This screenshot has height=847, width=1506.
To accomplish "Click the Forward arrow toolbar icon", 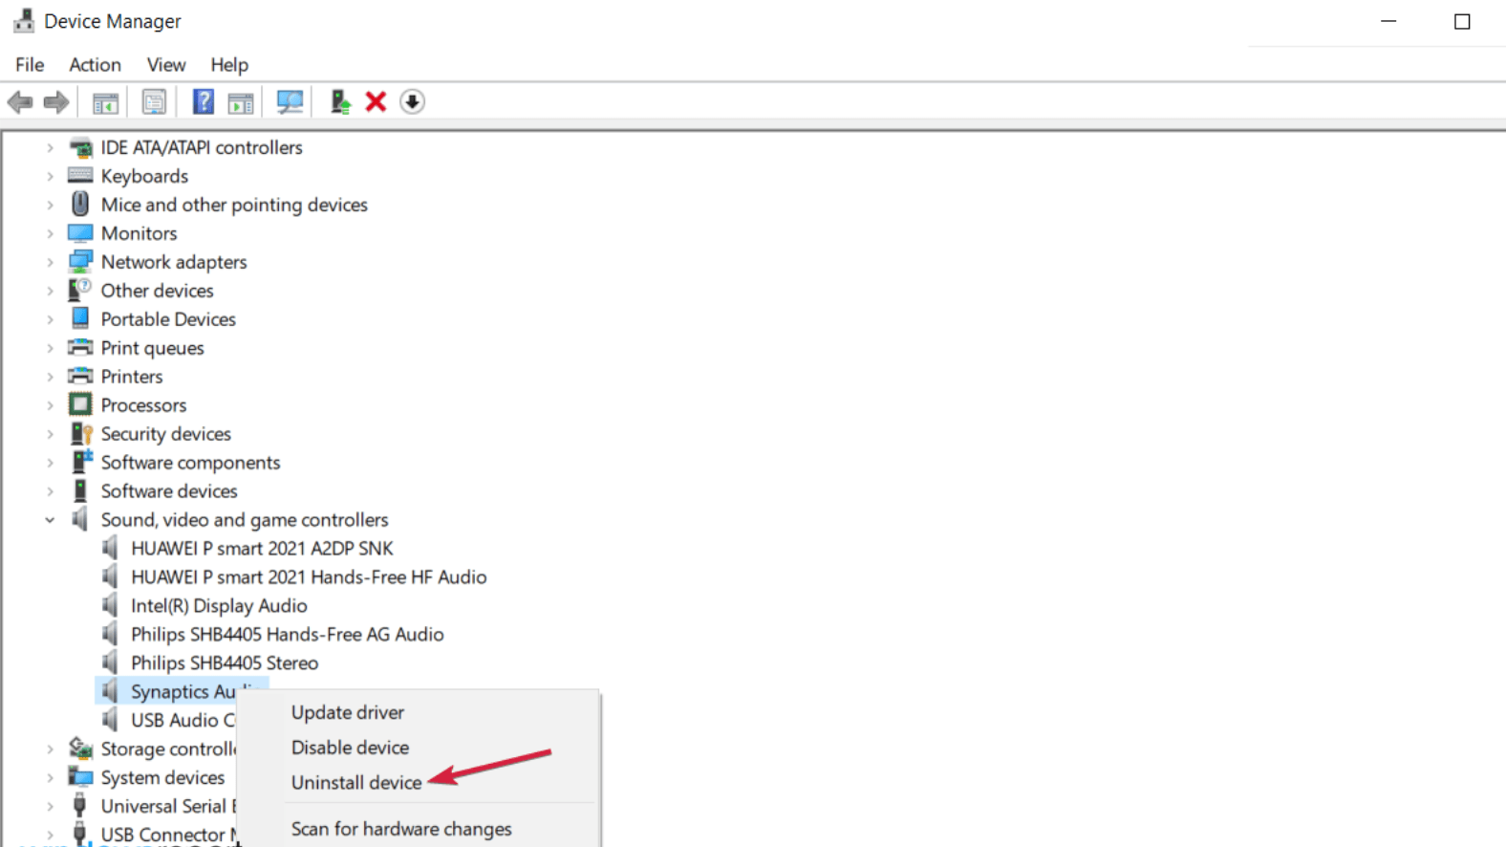I will tap(56, 102).
